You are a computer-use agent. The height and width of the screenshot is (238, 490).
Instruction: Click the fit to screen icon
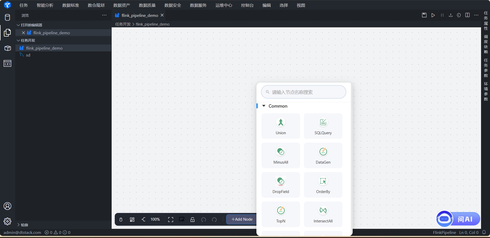(171, 219)
